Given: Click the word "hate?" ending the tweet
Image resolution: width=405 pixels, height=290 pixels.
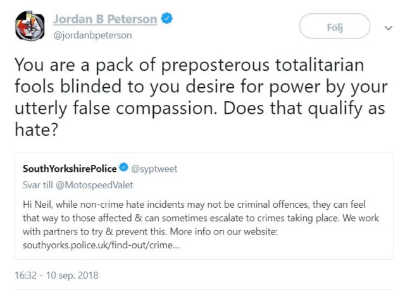Looking at the screenshot, I should click(x=37, y=128).
